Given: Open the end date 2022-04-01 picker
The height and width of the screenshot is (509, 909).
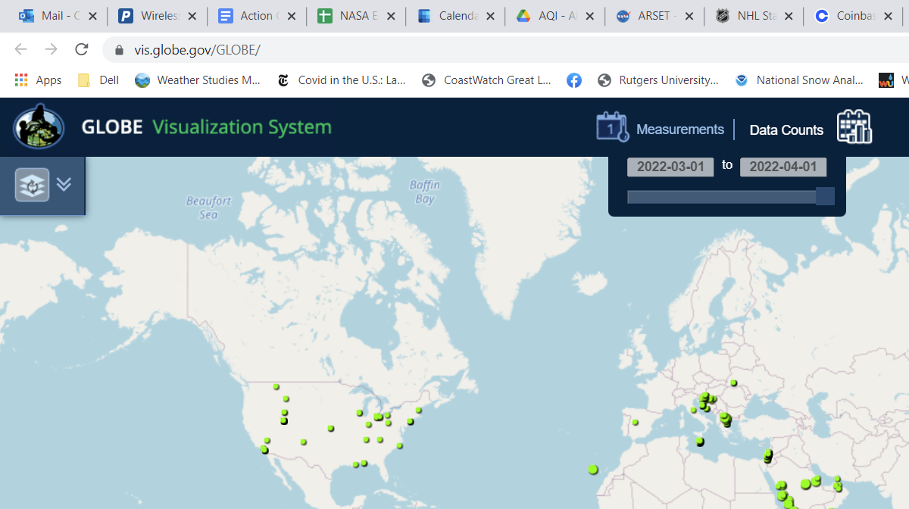Looking at the screenshot, I should (x=782, y=167).
